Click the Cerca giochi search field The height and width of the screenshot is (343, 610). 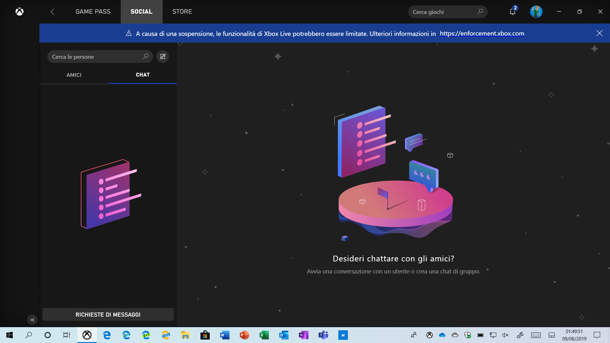[x=448, y=12]
